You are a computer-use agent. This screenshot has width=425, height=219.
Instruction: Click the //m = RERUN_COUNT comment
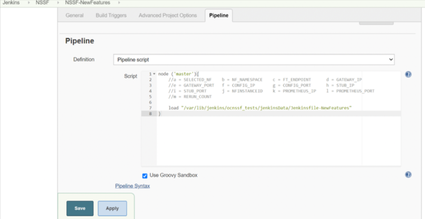190,97
